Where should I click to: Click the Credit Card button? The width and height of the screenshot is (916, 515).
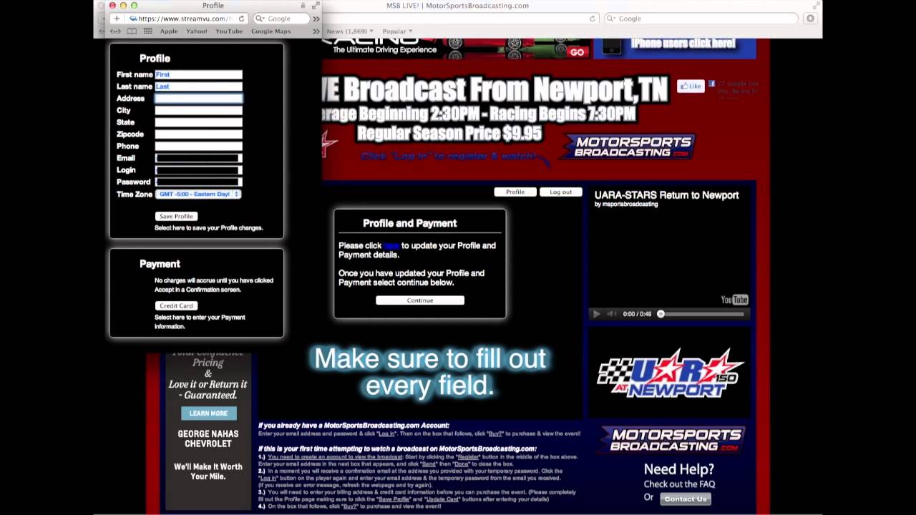point(176,305)
